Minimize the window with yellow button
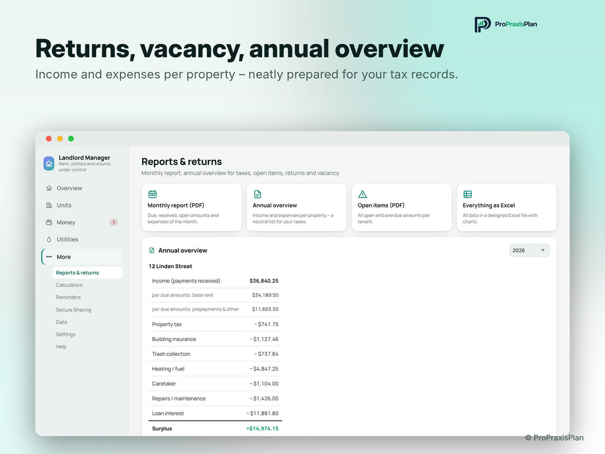The width and height of the screenshot is (605, 454). click(60, 138)
